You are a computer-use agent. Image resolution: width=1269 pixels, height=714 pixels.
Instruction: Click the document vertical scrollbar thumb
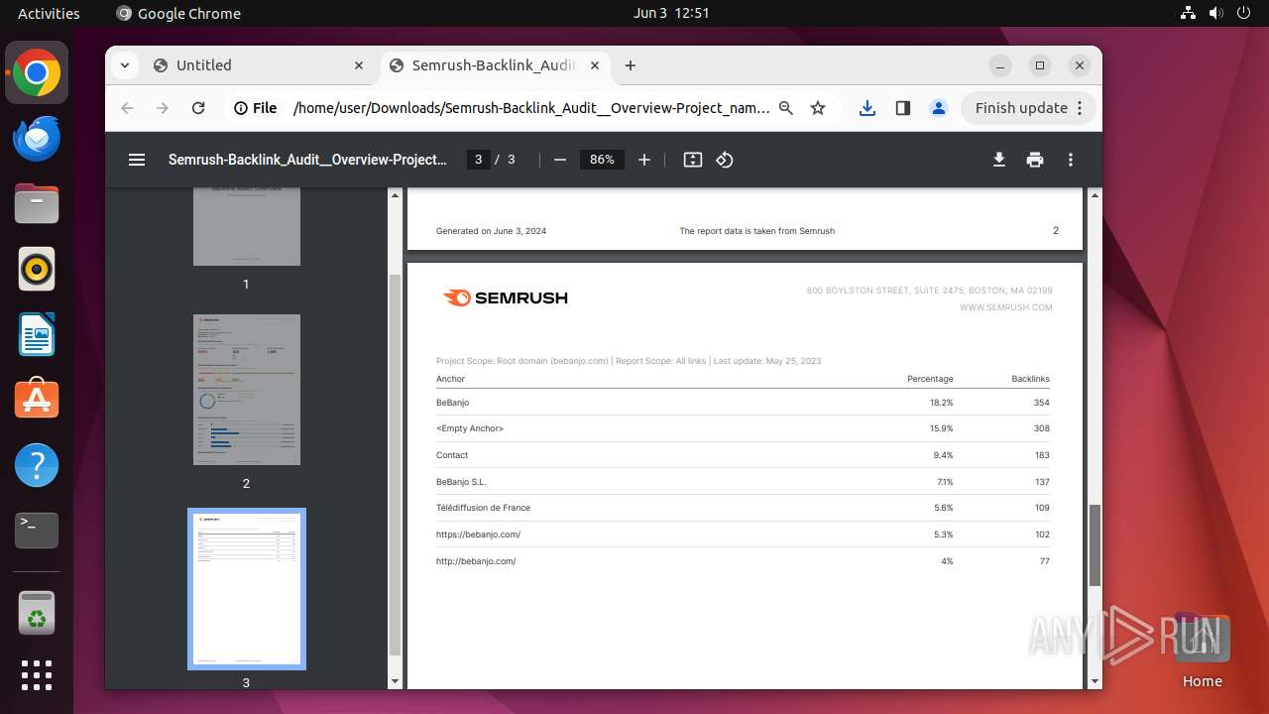(1095, 545)
